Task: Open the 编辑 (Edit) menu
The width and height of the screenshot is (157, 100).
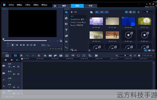Action: (x=19, y=5)
